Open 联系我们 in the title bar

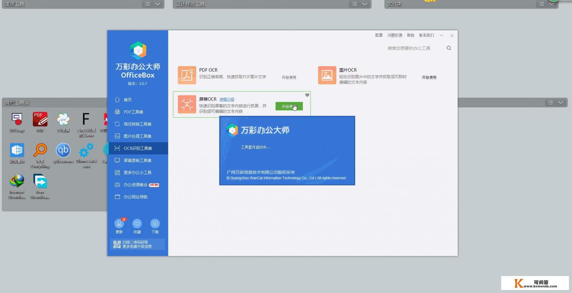[427, 35]
